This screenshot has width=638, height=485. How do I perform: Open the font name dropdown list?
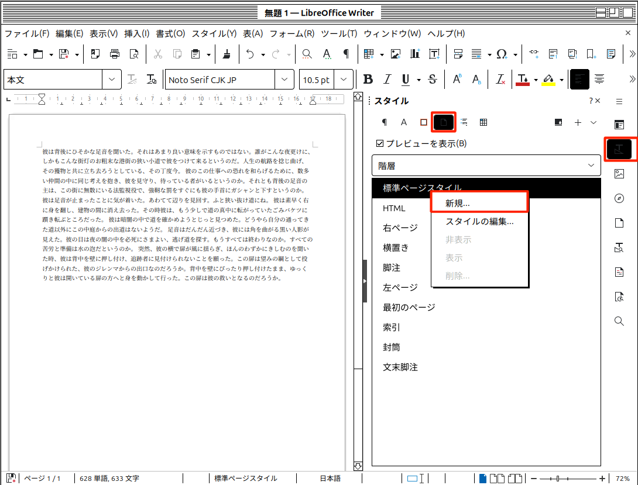(x=284, y=80)
